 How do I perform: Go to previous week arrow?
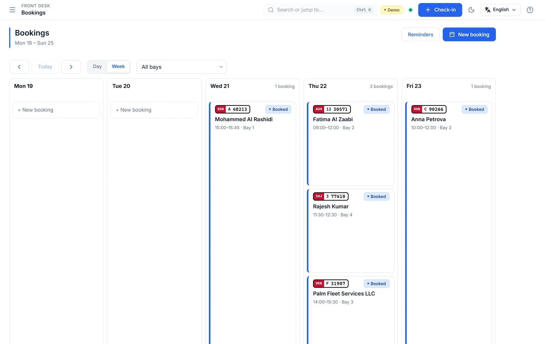tap(19, 67)
